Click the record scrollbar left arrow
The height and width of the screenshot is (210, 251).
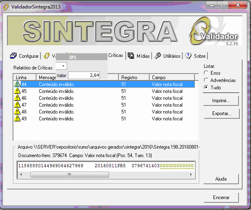(x=21, y=174)
